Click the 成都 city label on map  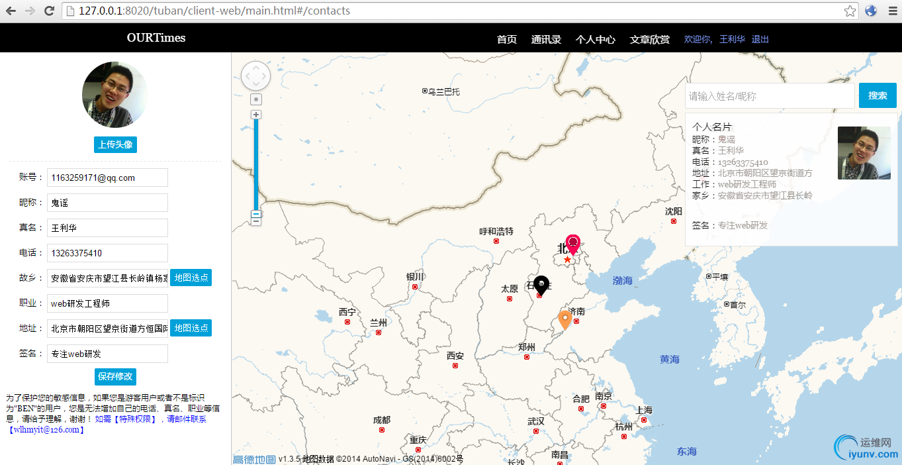tap(382, 420)
